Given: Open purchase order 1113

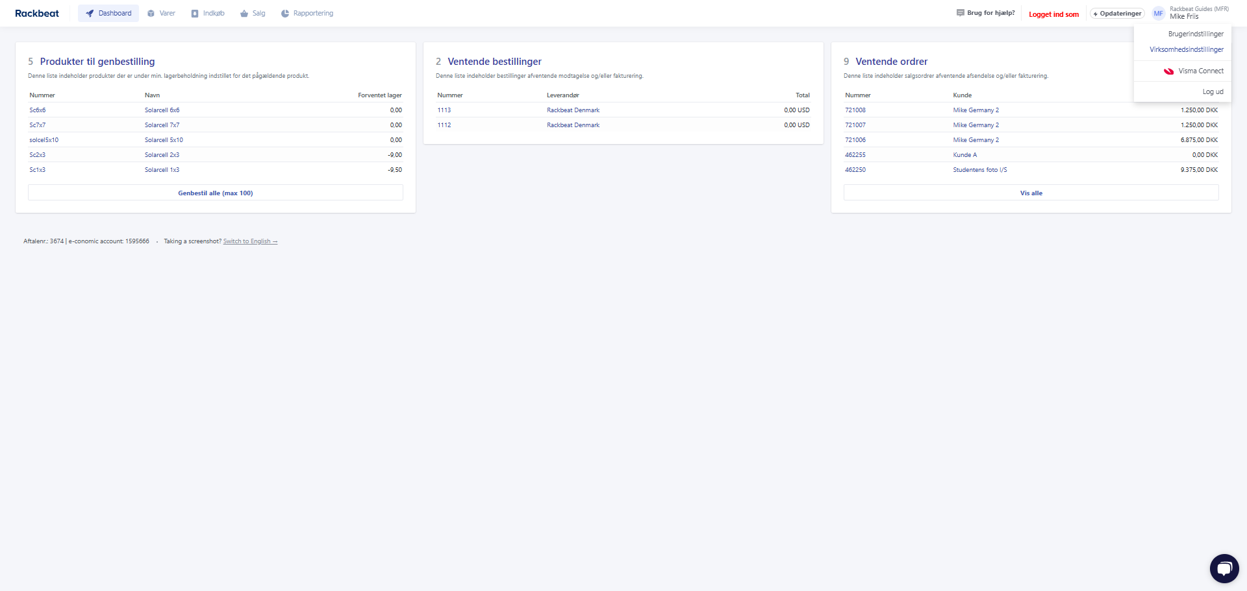Looking at the screenshot, I should pos(444,110).
